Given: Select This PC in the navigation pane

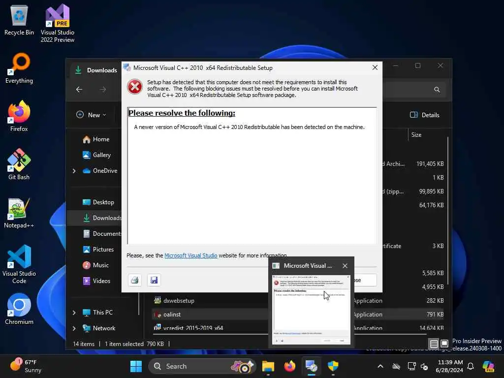Looking at the screenshot, I should click(97, 313).
